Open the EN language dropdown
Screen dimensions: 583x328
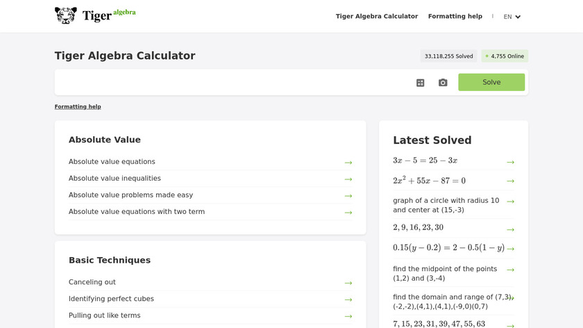(512, 17)
